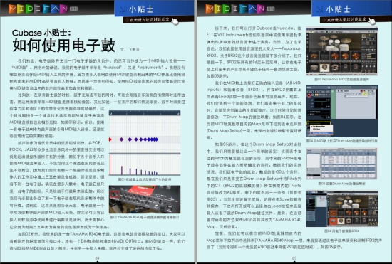Click page number 85 at bottom

[294, 258]
